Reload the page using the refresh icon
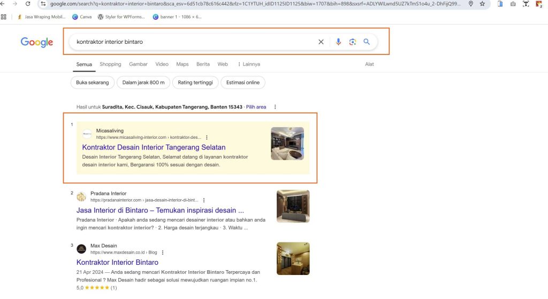Viewport: 548px width, 299px height. pyautogui.click(x=28, y=4)
